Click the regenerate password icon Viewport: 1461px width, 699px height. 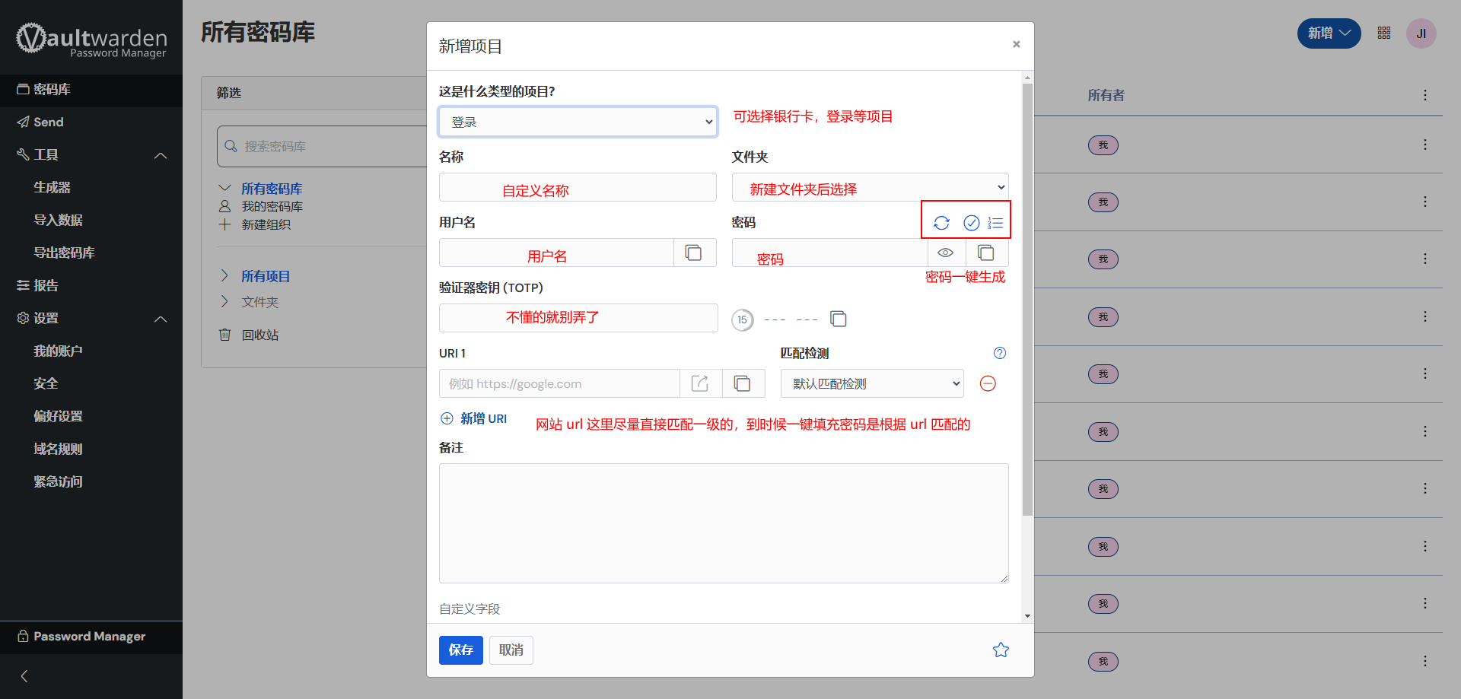941,223
